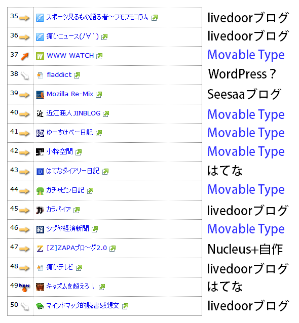Click external-link icon next to シブヤ経済新聞
The width and height of the screenshot is (299, 323).
[x=95, y=229]
